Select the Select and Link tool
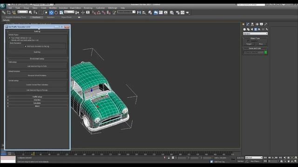Viewport: 298px width, 167px height. [x=4, y=13]
